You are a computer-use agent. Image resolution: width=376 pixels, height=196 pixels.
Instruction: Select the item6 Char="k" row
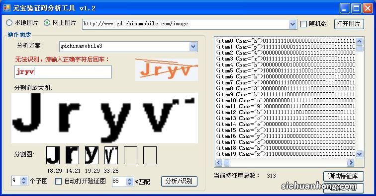click(x=285, y=76)
